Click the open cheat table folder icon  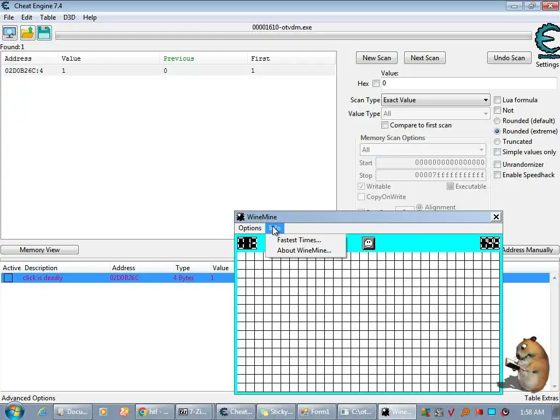pos(27,33)
